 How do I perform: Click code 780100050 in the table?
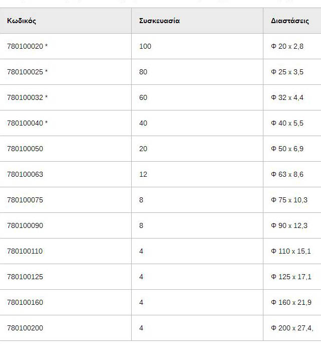pyautogui.click(x=25, y=149)
